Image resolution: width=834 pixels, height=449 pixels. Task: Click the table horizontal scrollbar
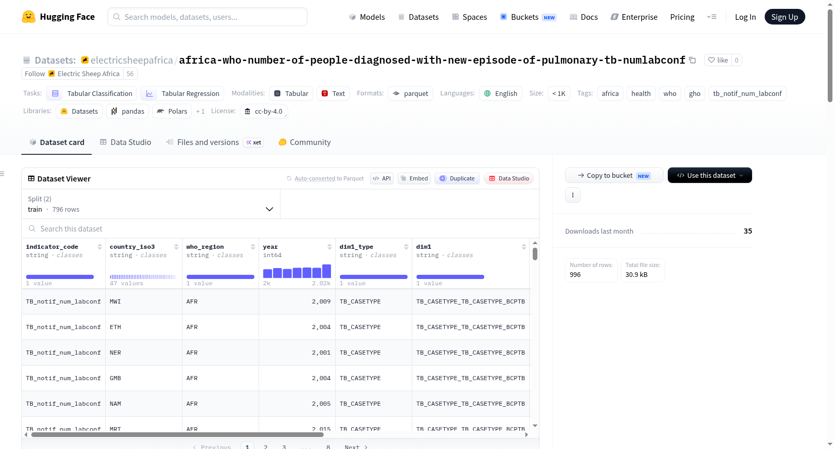point(177,434)
